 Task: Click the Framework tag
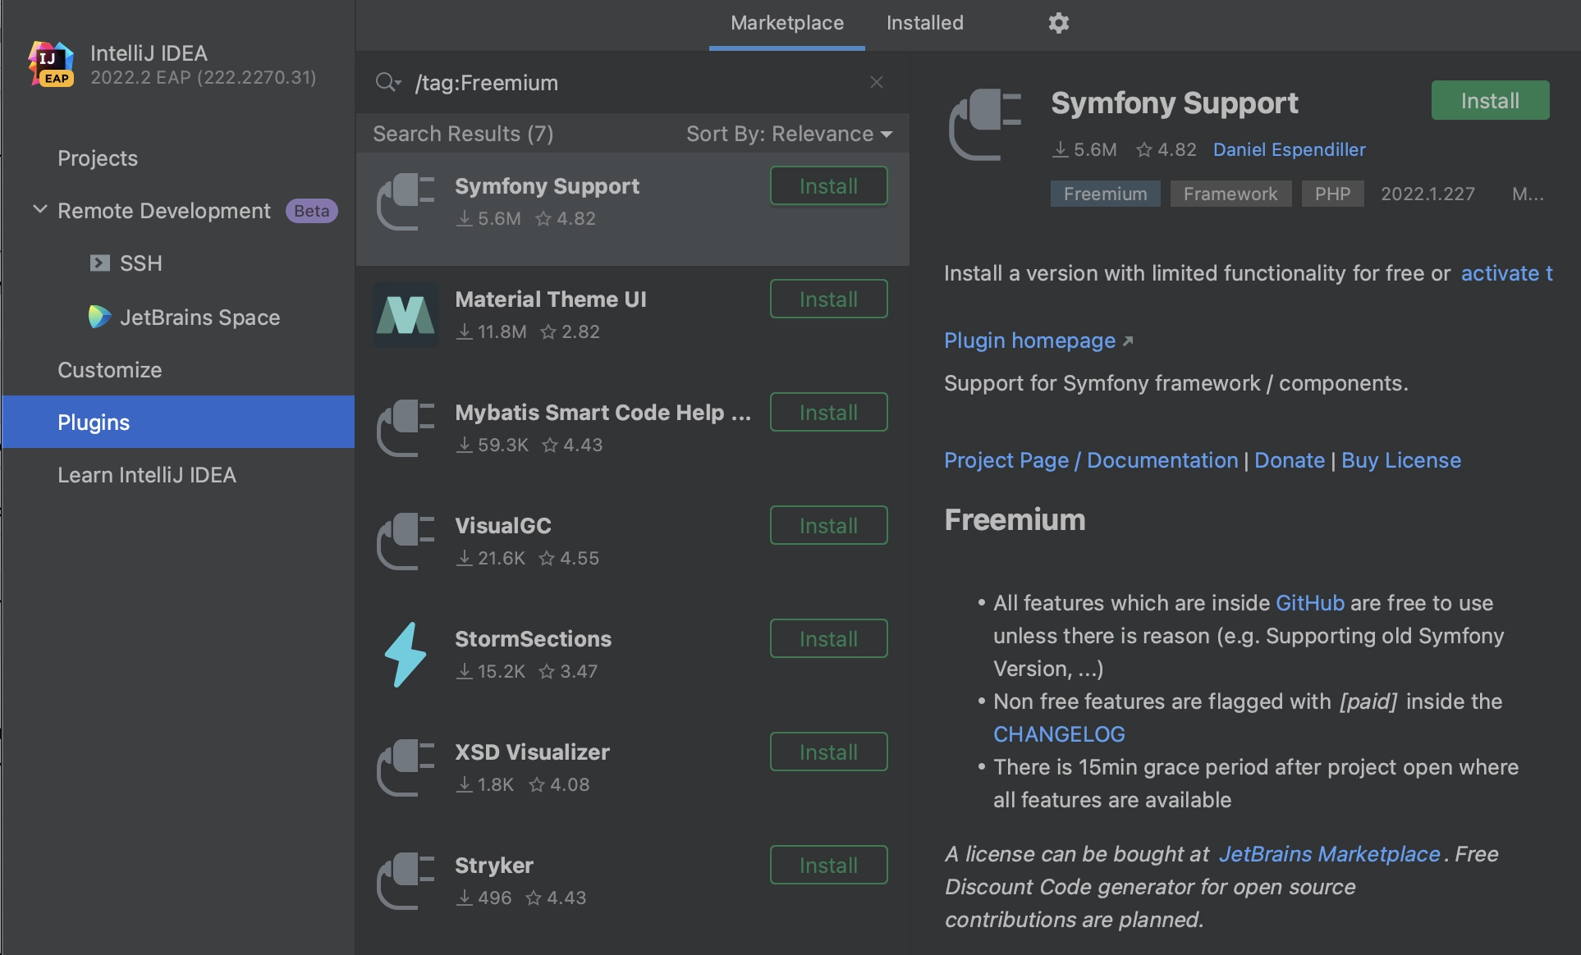pos(1230,194)
